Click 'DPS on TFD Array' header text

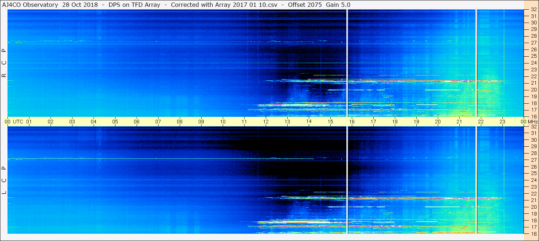pyautogui.click(x=134, y=5)
